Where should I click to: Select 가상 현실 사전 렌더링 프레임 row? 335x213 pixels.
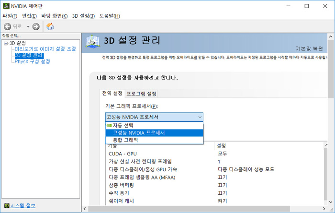[x=215, y=161]
